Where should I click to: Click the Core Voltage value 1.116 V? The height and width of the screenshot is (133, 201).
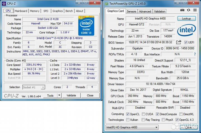[x=65, y=32]
